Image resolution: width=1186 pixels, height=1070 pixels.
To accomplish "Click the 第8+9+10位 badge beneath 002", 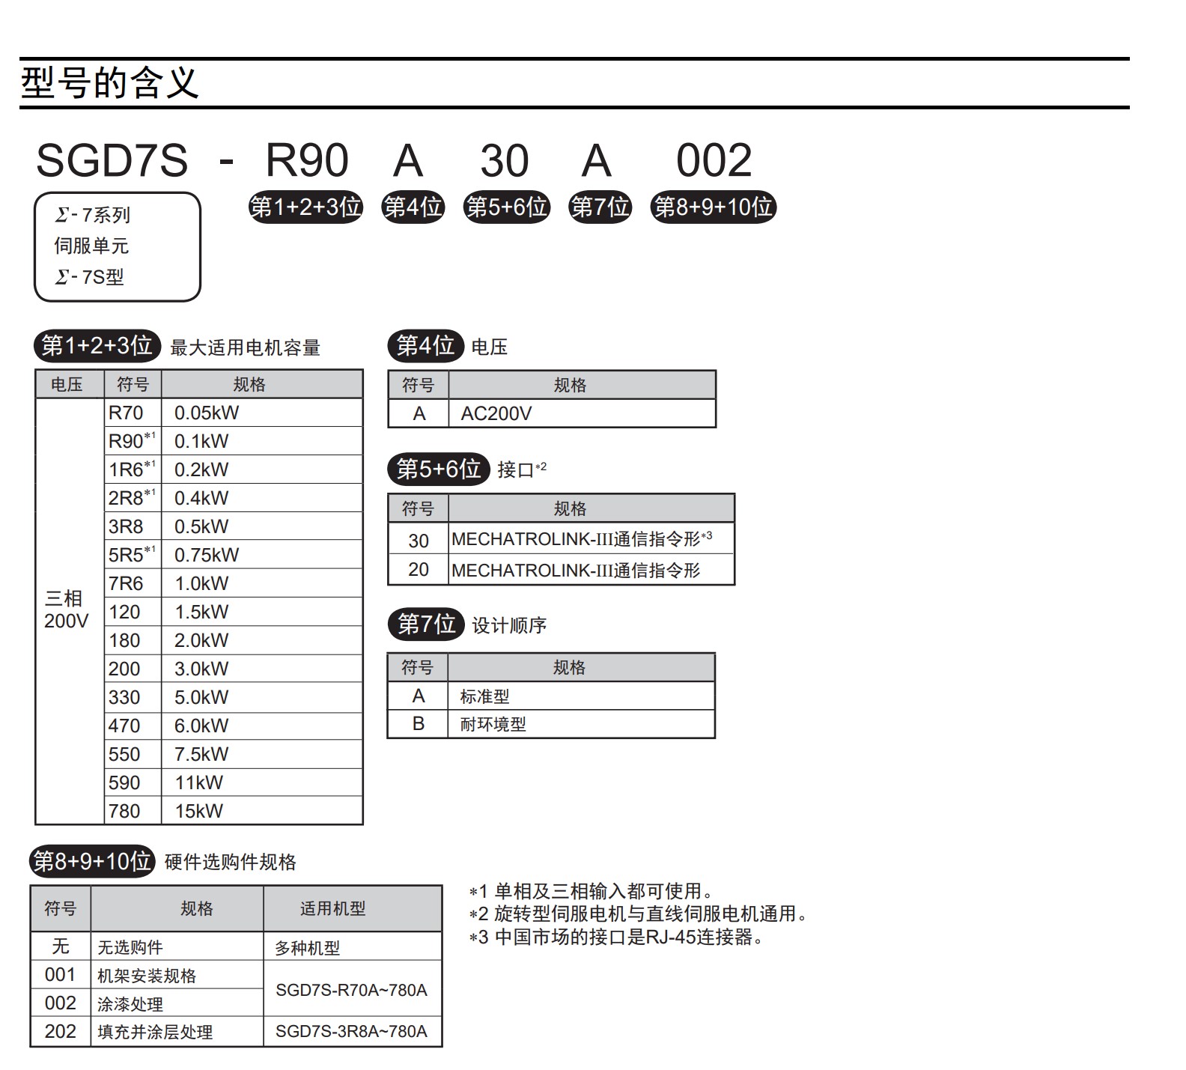I will (x=713, y=207).
